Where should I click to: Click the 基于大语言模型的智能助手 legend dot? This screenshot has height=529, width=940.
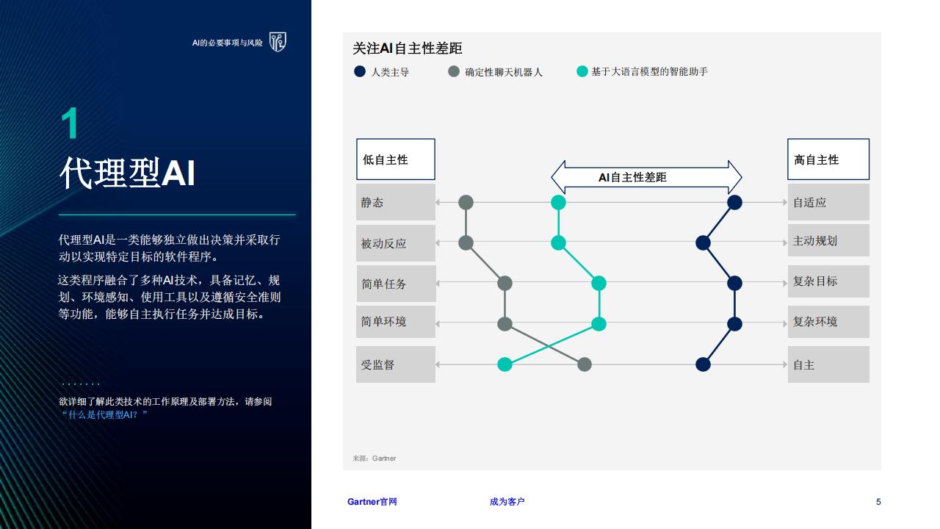(582, 71)
